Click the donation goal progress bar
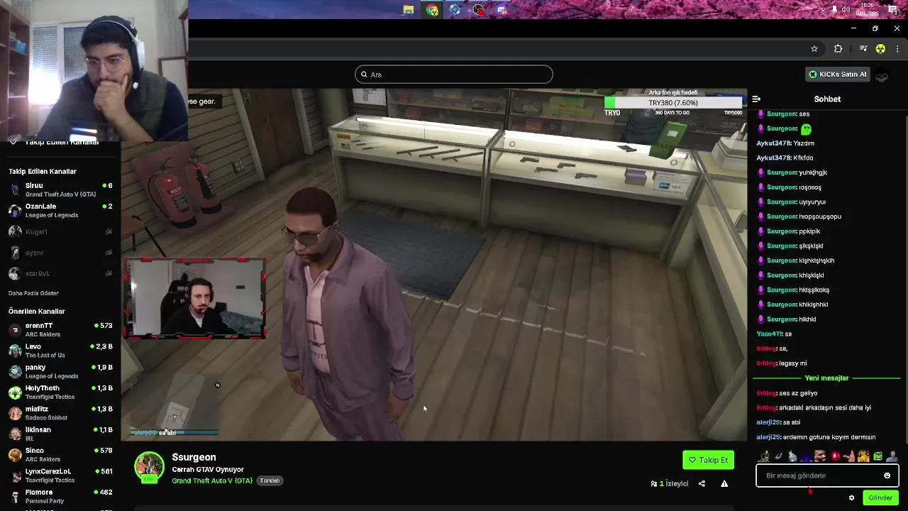908x511 pixels. [673, 103]
